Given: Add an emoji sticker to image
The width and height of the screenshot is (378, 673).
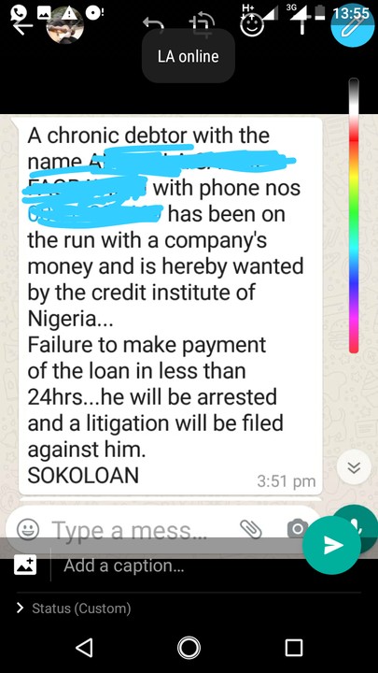Looking at the screenshot, I should [x=252, y=27].
